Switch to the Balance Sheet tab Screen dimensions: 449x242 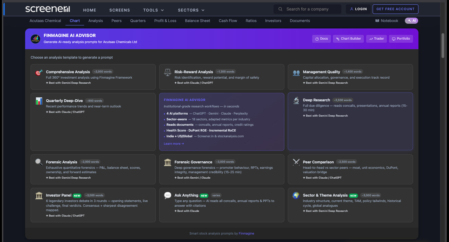pyautogui.click(x=198, y=21)
